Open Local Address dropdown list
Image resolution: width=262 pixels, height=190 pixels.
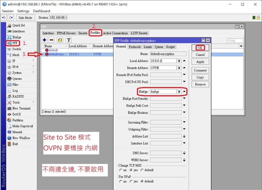(x=179, y=61)
